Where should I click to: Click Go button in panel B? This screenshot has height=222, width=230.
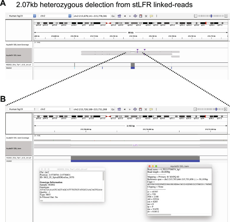(113, 109)
